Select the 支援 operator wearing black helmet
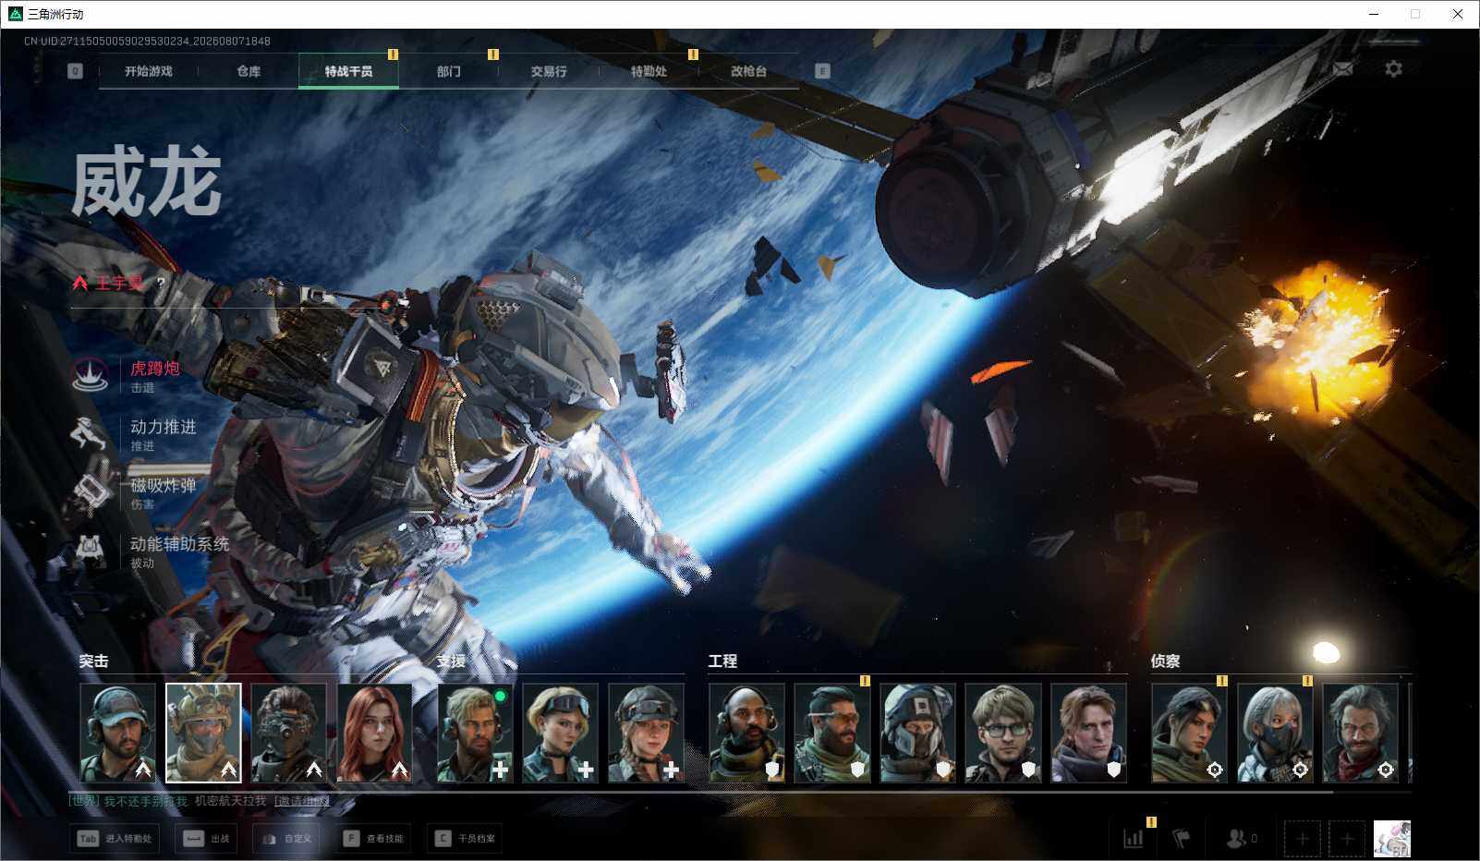This screenshot has height=861, width=1480. tap(646, 734)
